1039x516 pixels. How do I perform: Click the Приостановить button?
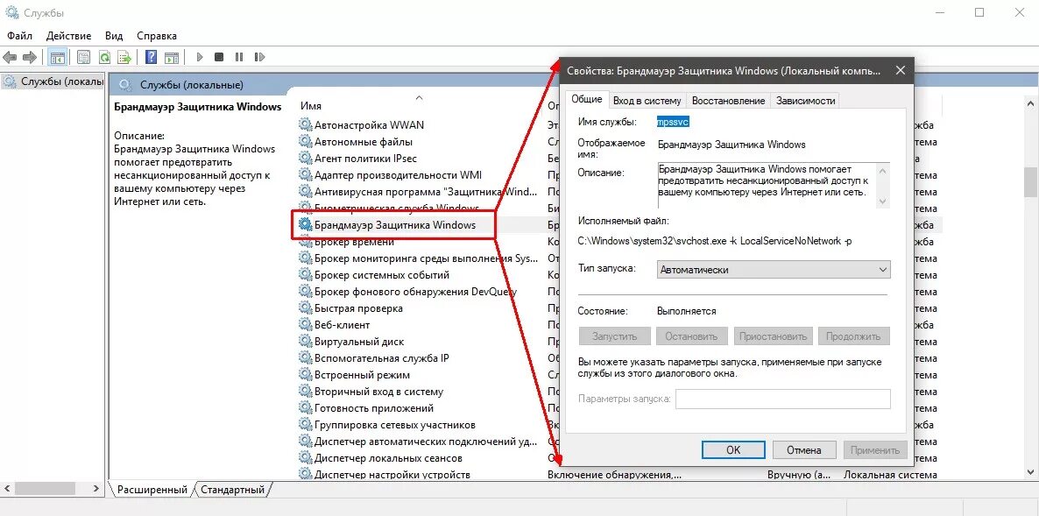pos(773,336)
